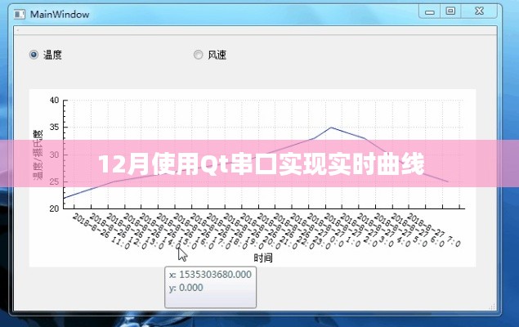Minimize the MainWindow window

point(430,11)
